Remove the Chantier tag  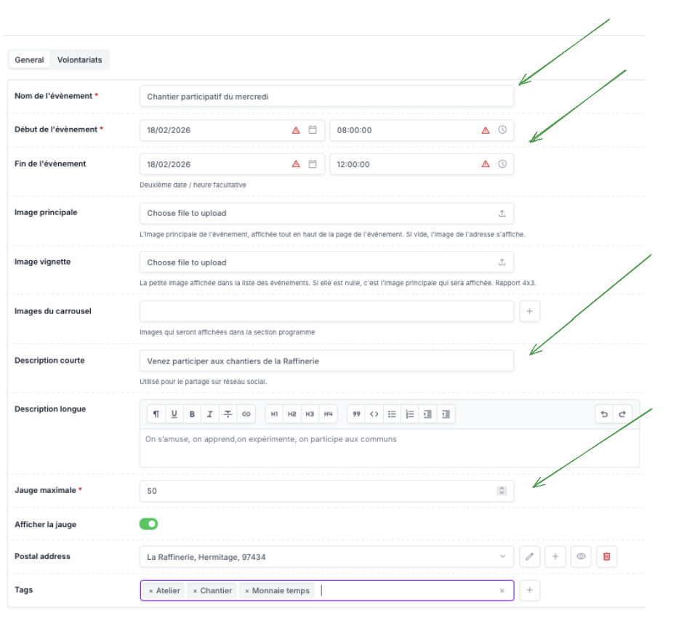coord(195,590)
